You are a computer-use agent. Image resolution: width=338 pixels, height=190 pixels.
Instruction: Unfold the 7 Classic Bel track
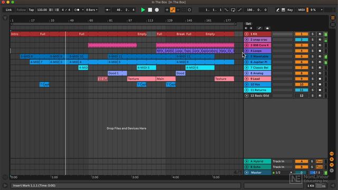[x=247, y=68]
